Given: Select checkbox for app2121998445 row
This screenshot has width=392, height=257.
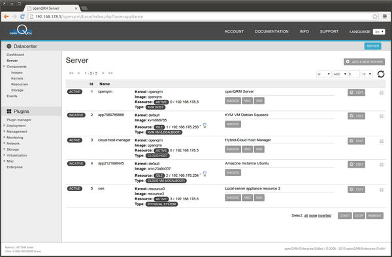Looking at the screenshot, I should click(x=382, y=164).
